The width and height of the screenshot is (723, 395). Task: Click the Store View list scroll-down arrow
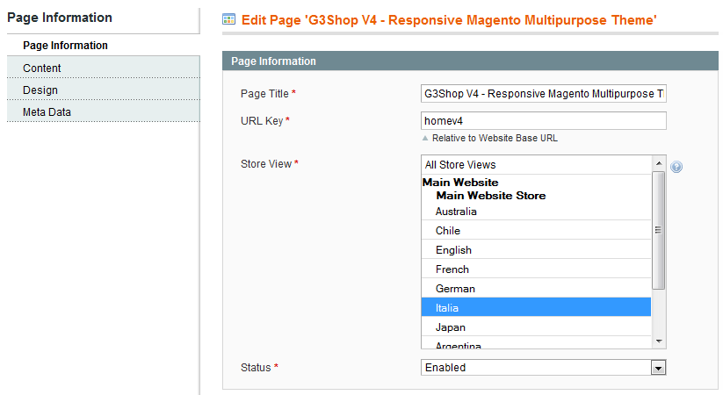659,341
